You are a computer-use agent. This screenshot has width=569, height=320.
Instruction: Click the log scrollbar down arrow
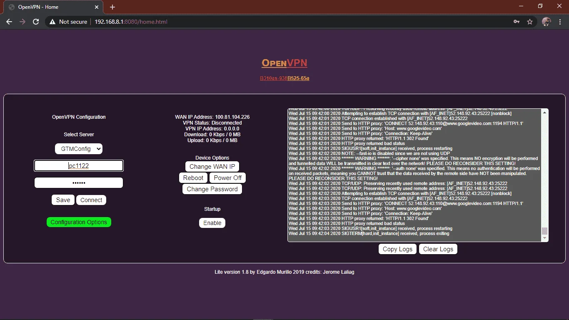tap(544, 238)
